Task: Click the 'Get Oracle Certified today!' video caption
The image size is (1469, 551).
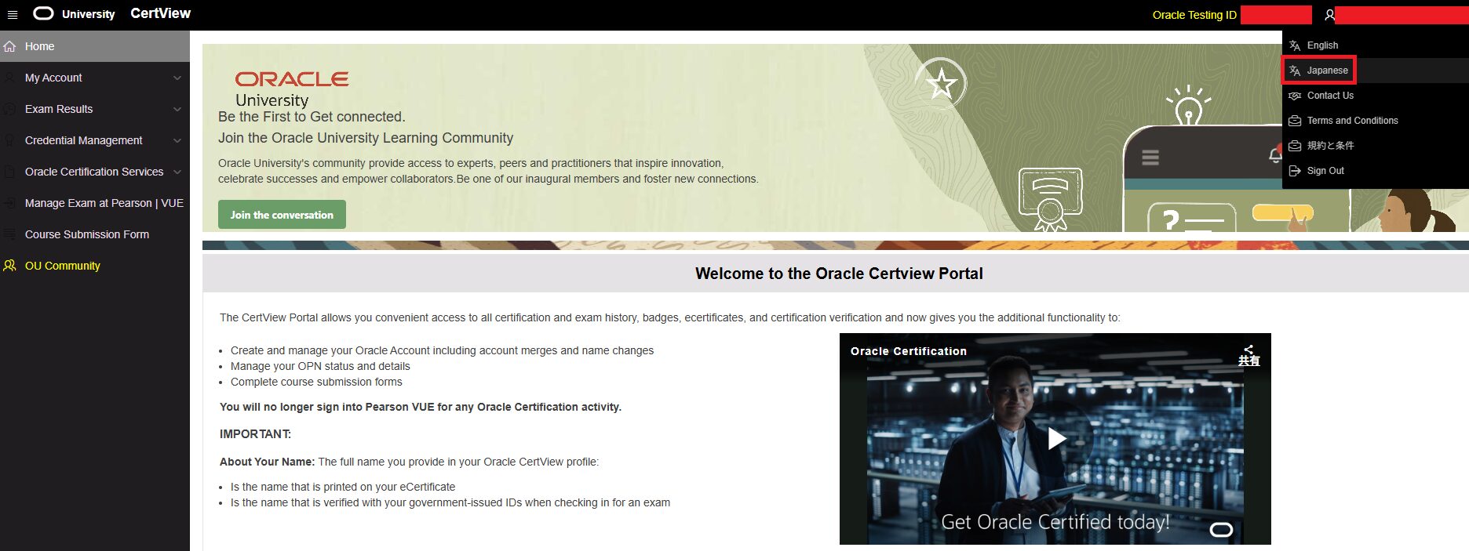Action: pyautogui.click(x=1055, y=522)
